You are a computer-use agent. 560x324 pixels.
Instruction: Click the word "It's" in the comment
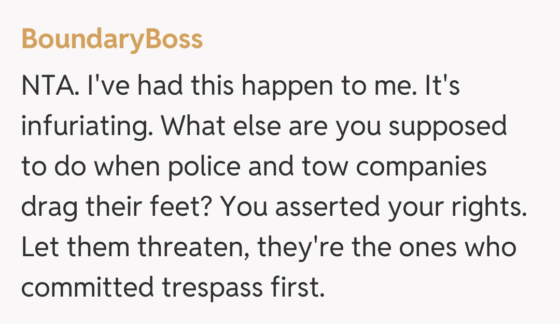click(x=442, y=86)
